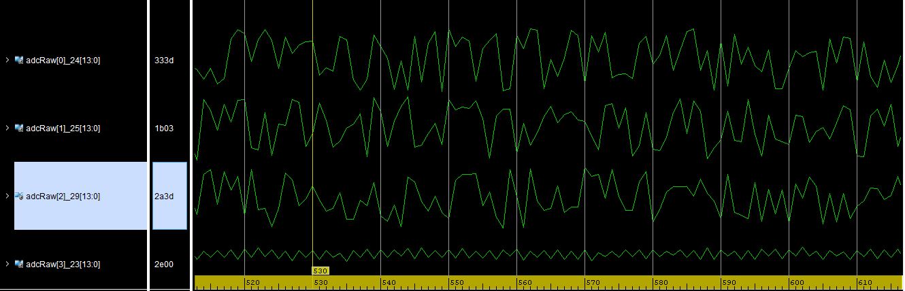
Task: Click time ruler at tick 570
Action: point(593,282)
